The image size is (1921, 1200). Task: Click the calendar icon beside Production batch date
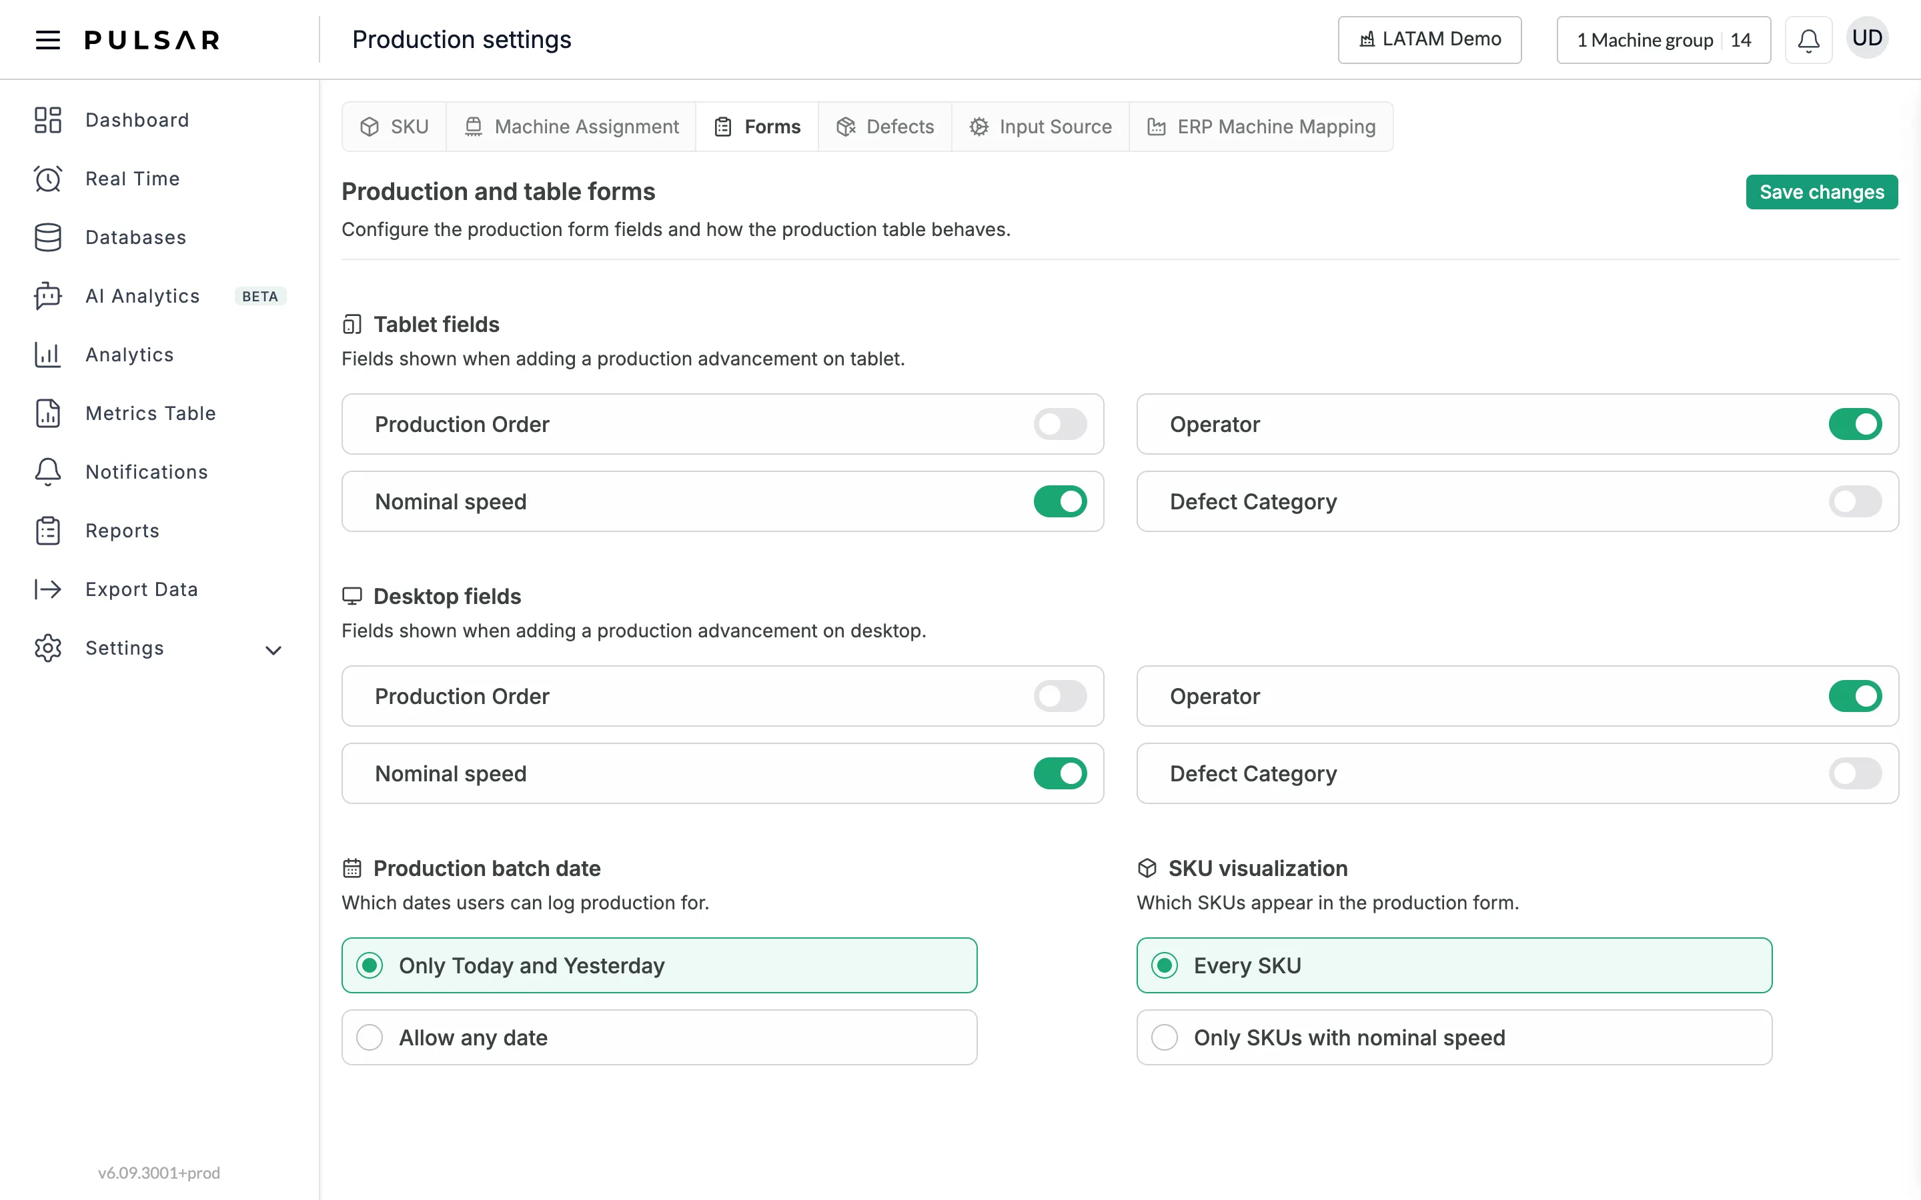click(352, 868)
